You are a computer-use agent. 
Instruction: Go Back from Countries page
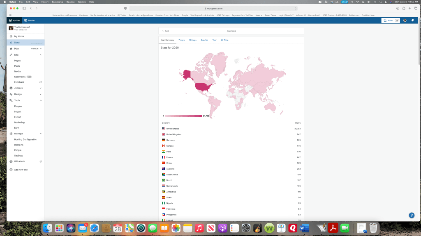[x=165, y=31]
